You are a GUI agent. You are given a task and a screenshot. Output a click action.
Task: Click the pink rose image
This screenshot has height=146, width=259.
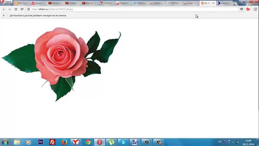tap(61, 65)
